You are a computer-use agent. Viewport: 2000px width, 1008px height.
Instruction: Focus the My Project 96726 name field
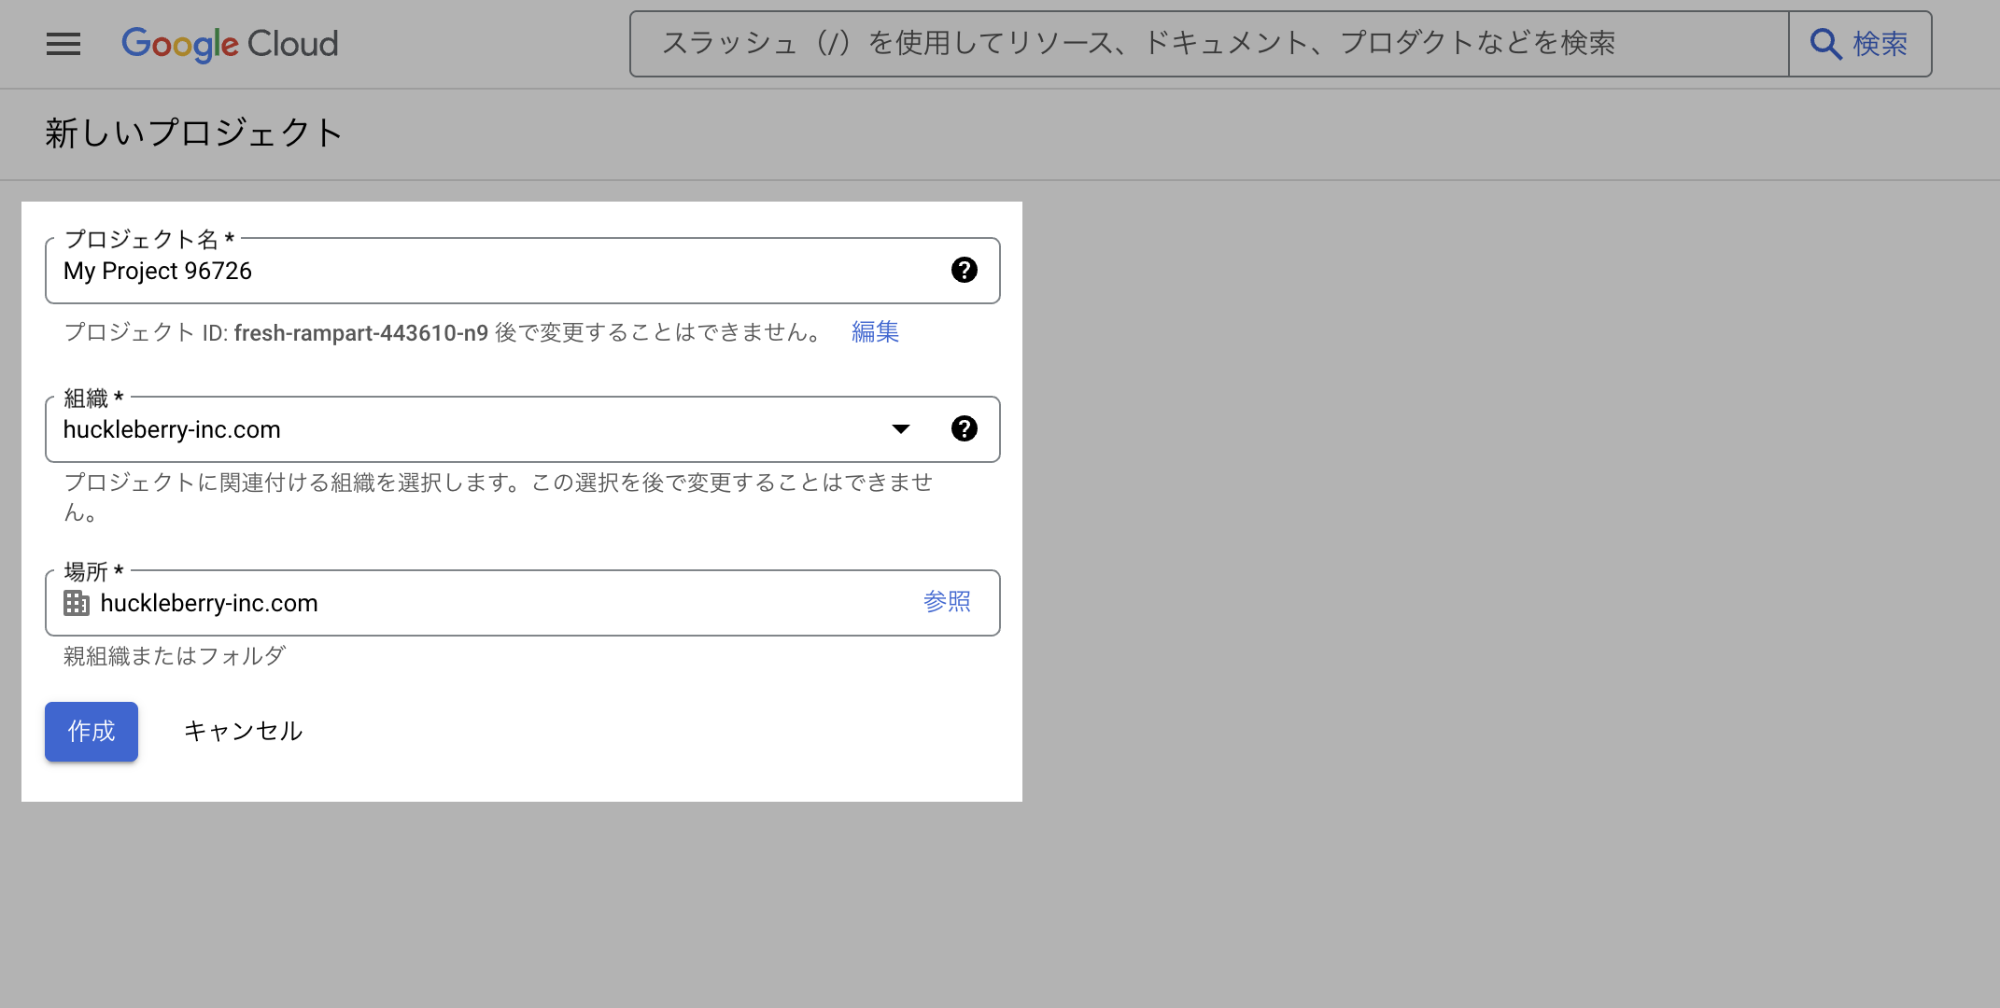[x=467, y=271]
